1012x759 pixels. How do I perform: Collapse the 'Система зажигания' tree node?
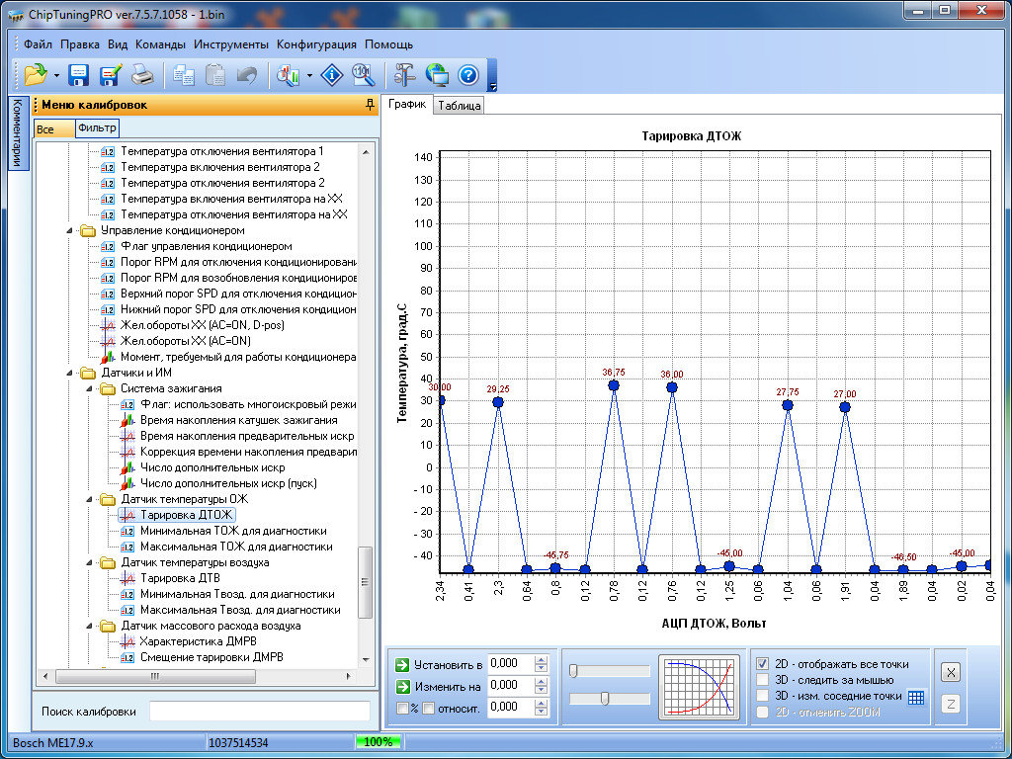point(89,388)
